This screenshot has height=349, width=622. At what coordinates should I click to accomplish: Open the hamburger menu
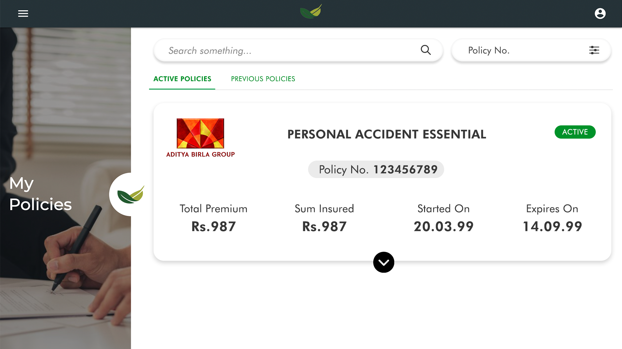pyautogui.click(x=23, y=14)
